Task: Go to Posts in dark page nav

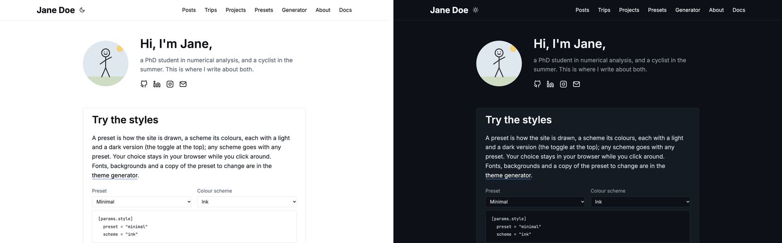Action: pyautogui.click(x=582, y=10)
